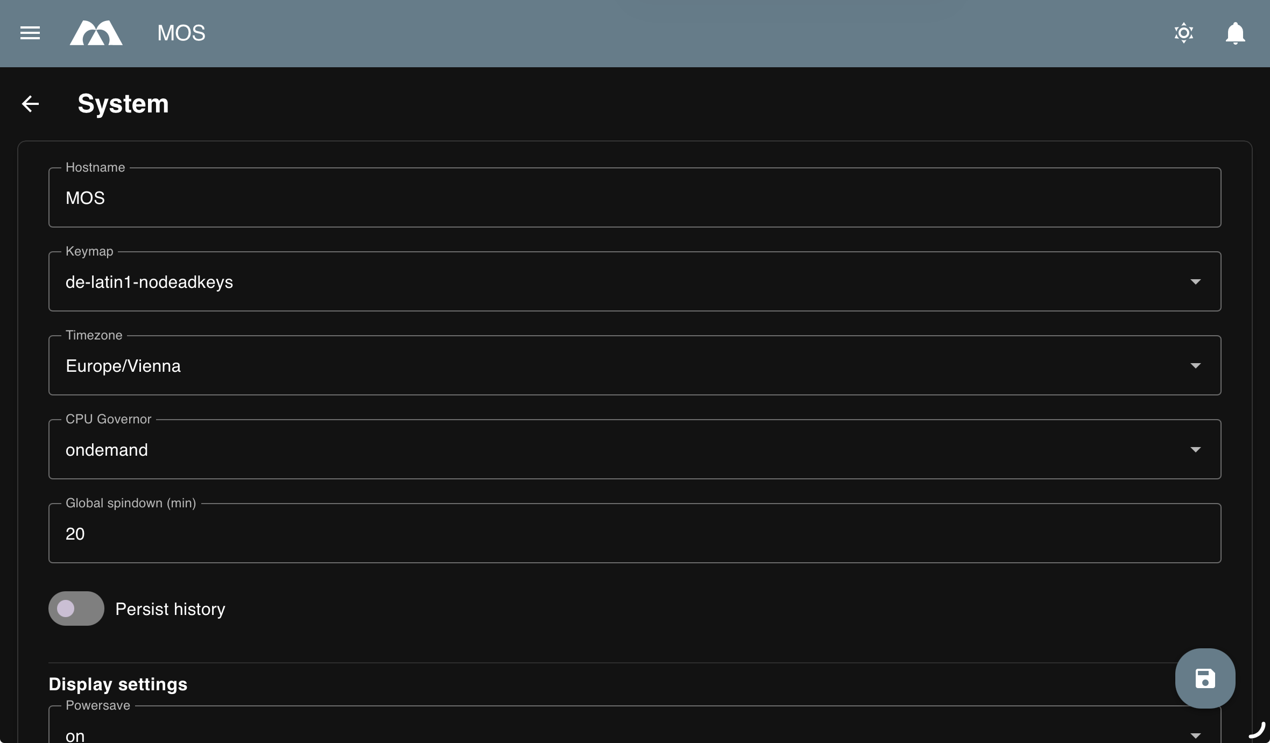The width and height of the screenshot is (1270, 743).
Task: Navigate back using the back arrow
Action: point(31,103)
